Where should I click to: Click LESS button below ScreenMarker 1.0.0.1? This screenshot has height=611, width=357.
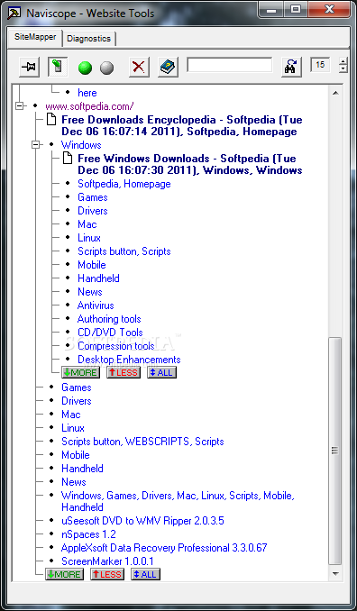pos(107,574)
